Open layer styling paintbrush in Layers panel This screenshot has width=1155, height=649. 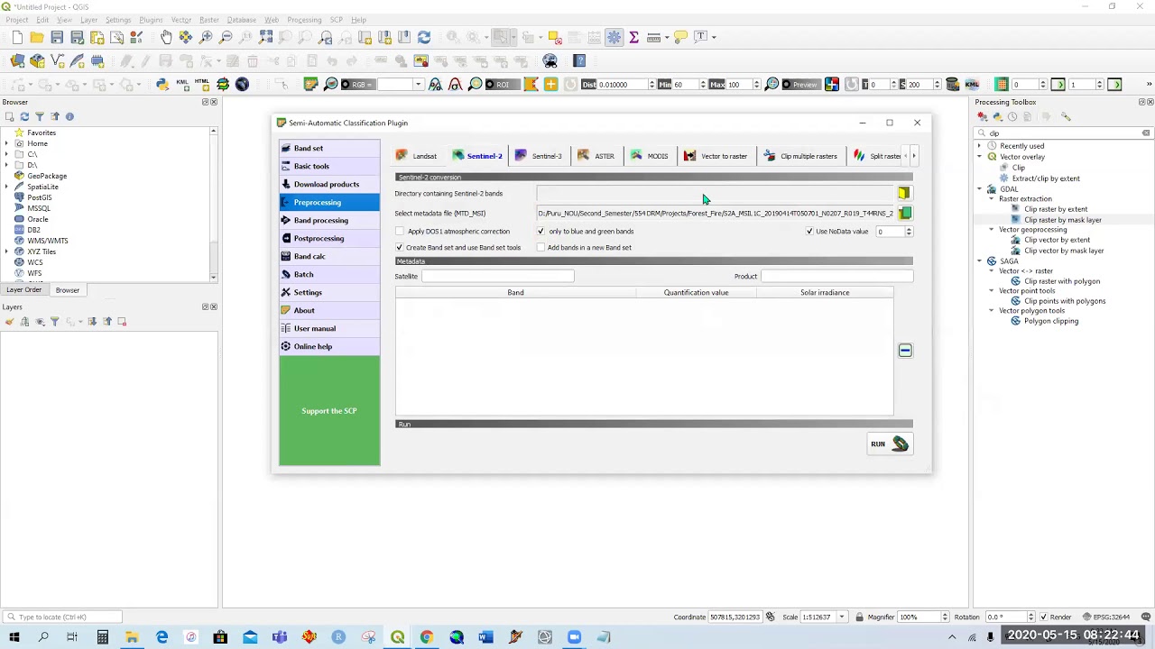10,322
